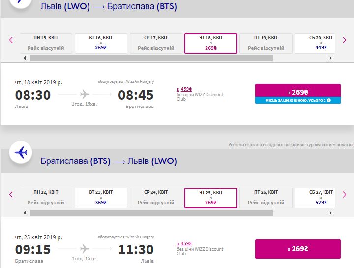354x268 pixels.
Task: Show later dates for Львів — Братислава flights
Action: point(344,40)
